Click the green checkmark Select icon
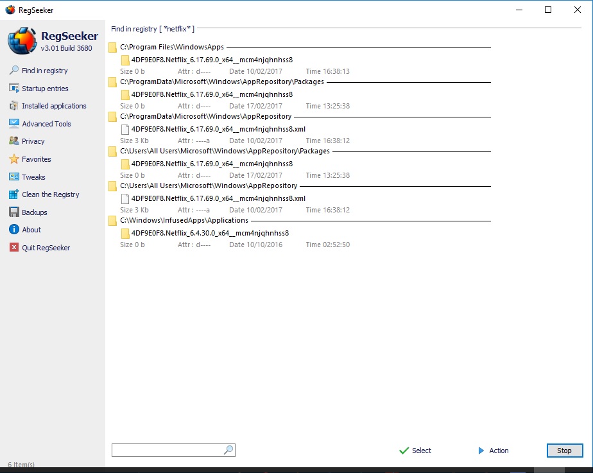Screen dimensions: 593x473 click(x=404, y=451)
